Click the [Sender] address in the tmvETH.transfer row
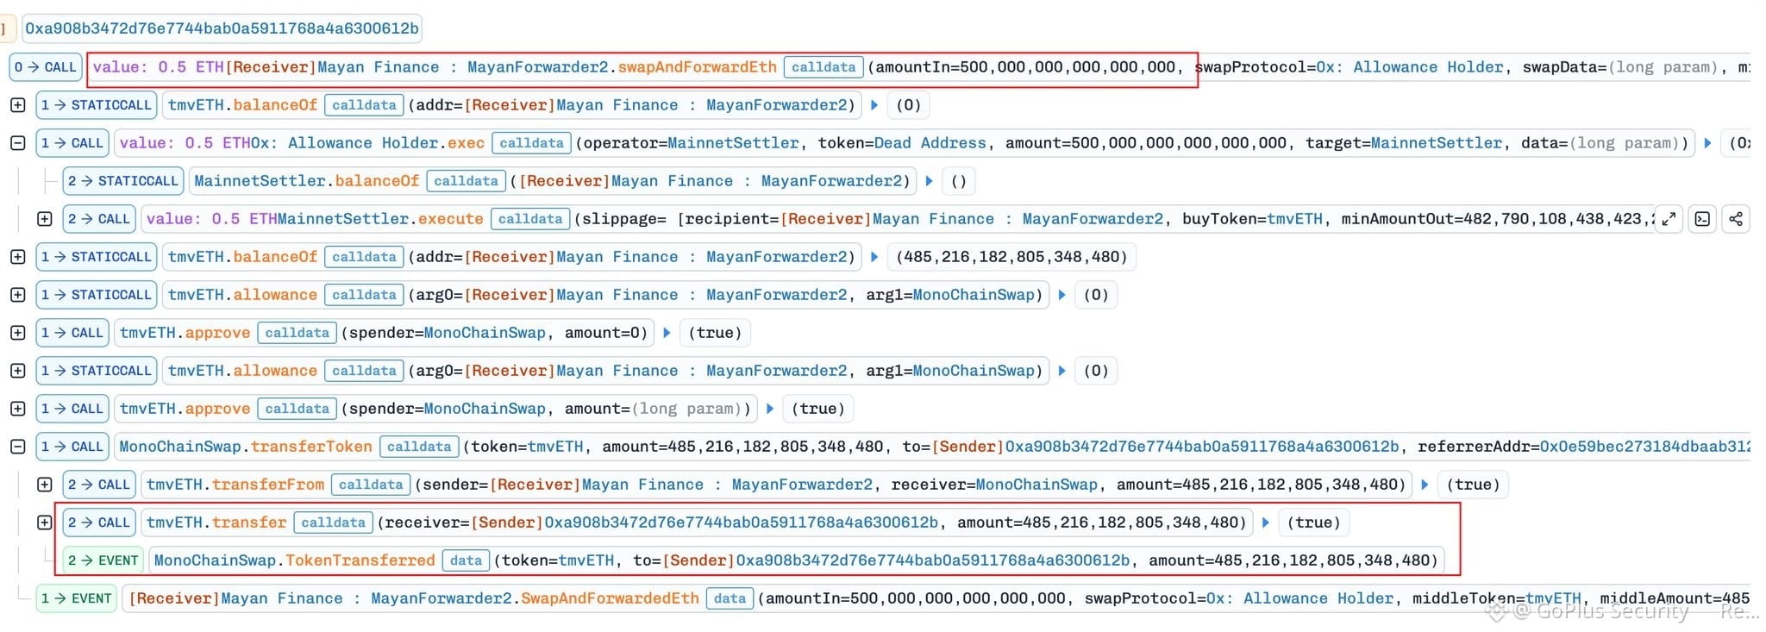1766x632 pixels. [740, 522]
